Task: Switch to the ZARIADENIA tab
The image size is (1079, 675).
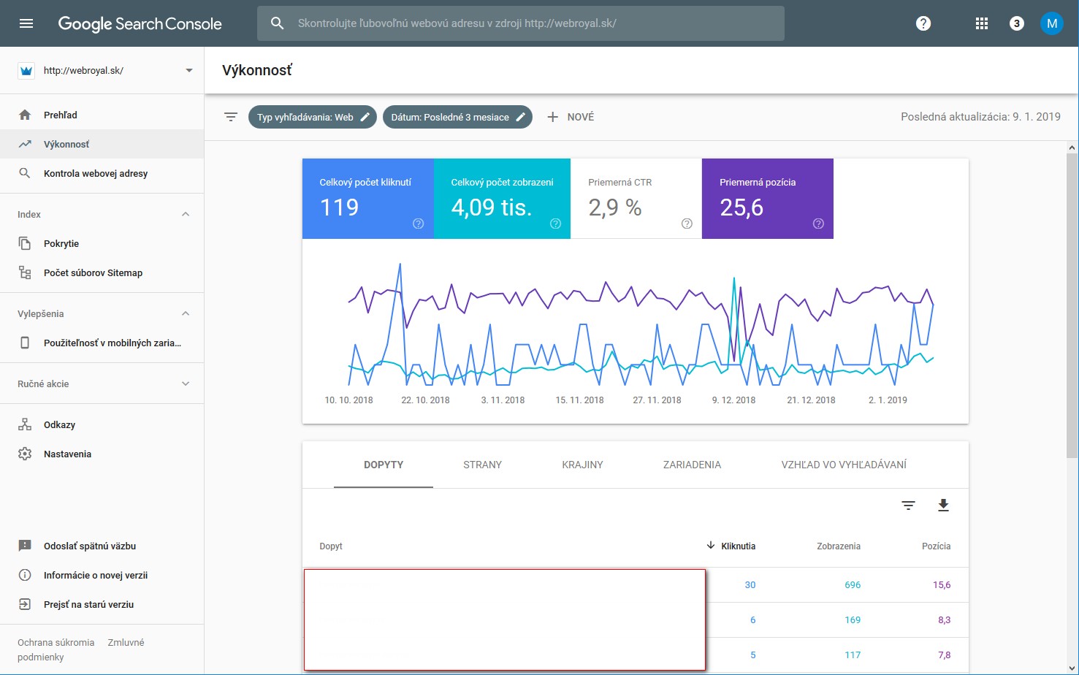Action: click(x=692, y=465)
